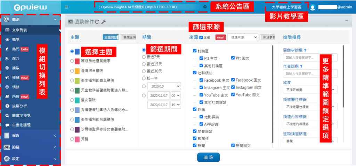Uncheck the 全選 source checkbox
The height and width of the screenshot is (166, 356).
[x=201, y=38]
